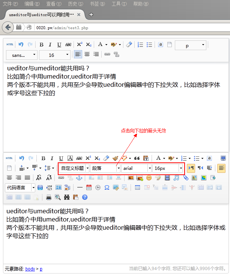The height and width of the screenshot is (275, 230).
Task: Open 工具 menu
Action: point(119,4)
